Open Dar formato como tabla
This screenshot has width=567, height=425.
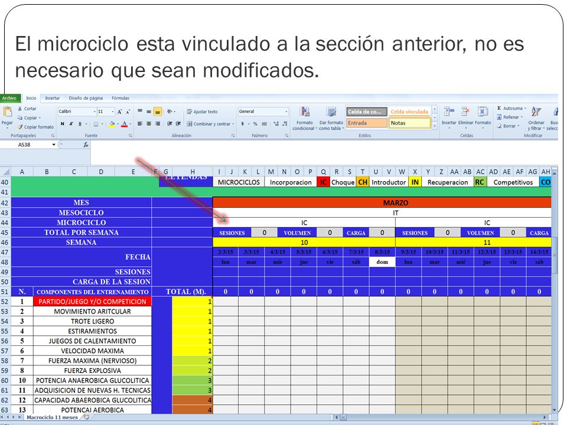(x=331, y=119)
